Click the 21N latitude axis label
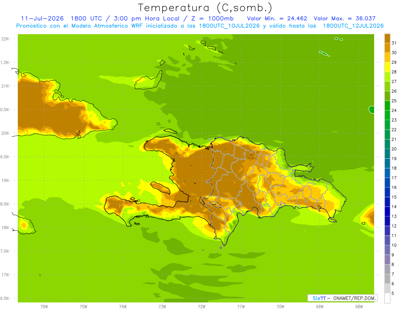 5,86
